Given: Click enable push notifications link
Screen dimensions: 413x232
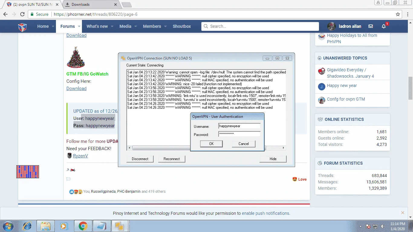Looking at the screenshot, I should point(265,213).
